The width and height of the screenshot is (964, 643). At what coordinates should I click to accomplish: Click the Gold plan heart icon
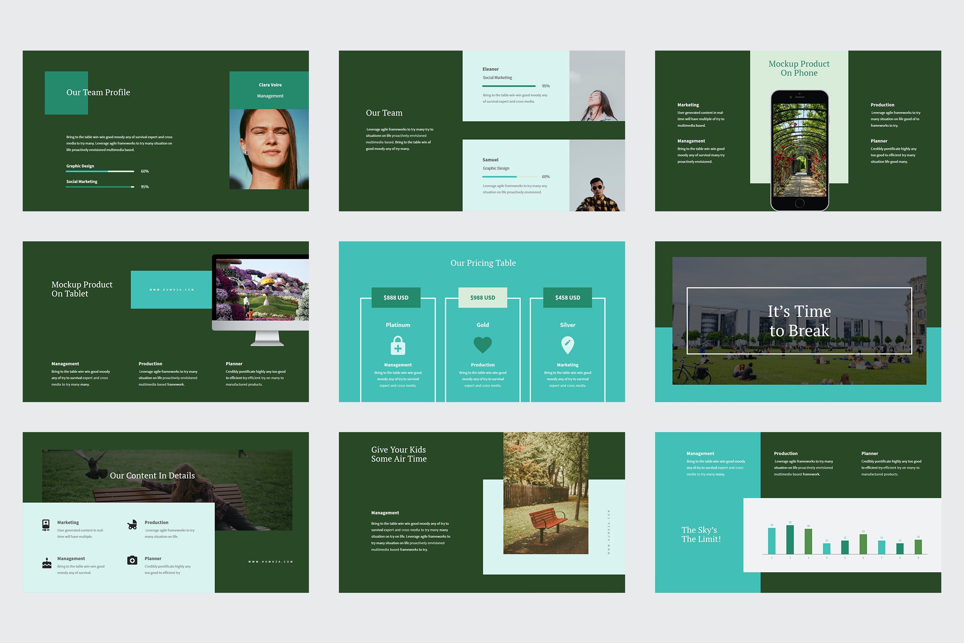pyautogui.click(x=482, y=345)
